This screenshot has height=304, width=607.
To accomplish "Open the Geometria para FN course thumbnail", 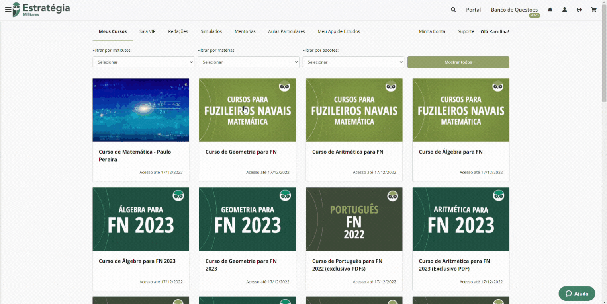I will (x=247, y=110).
